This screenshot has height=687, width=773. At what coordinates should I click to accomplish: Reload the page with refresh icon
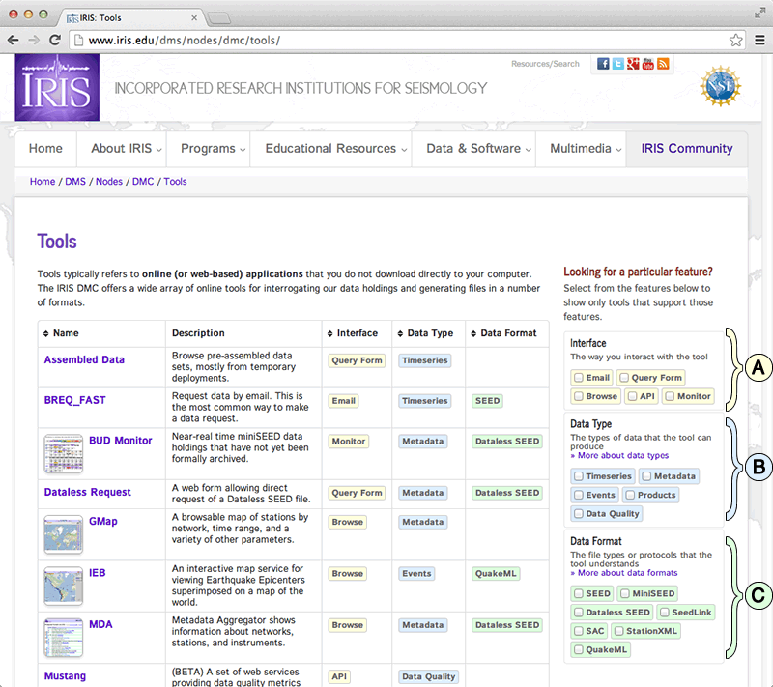(x=55, y=40)
